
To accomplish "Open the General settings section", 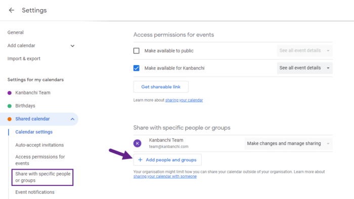I will click(x=15, y=32).
